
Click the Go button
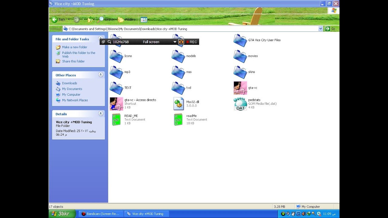tap(330, 29)
